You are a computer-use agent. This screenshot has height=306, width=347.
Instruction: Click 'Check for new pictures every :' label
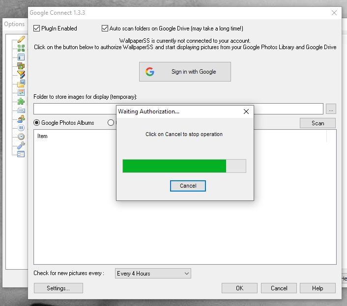click(x=69, y=273)
